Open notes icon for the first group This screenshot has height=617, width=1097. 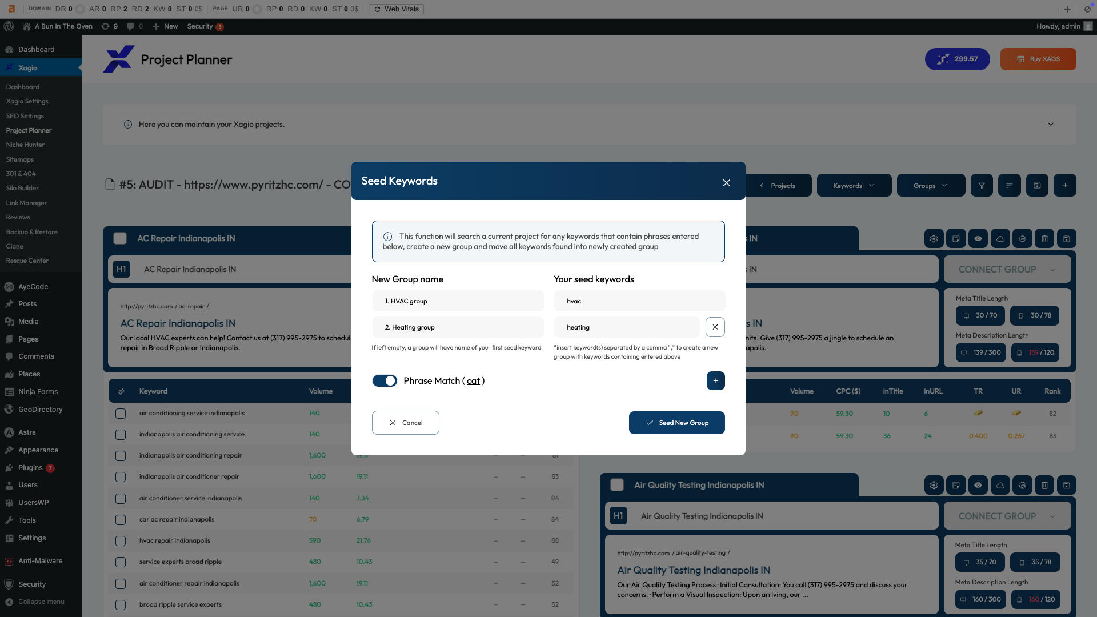coord(956,239)
